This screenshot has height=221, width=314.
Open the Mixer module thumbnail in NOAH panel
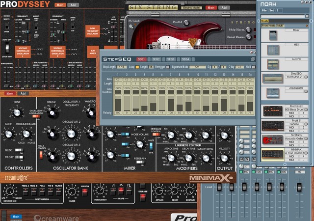click(x=273, y=35)
